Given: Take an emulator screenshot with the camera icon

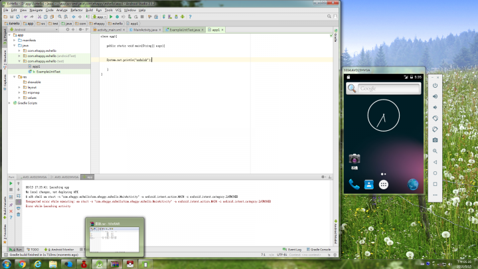Looking at the screenshot, I should coord(435,140).
